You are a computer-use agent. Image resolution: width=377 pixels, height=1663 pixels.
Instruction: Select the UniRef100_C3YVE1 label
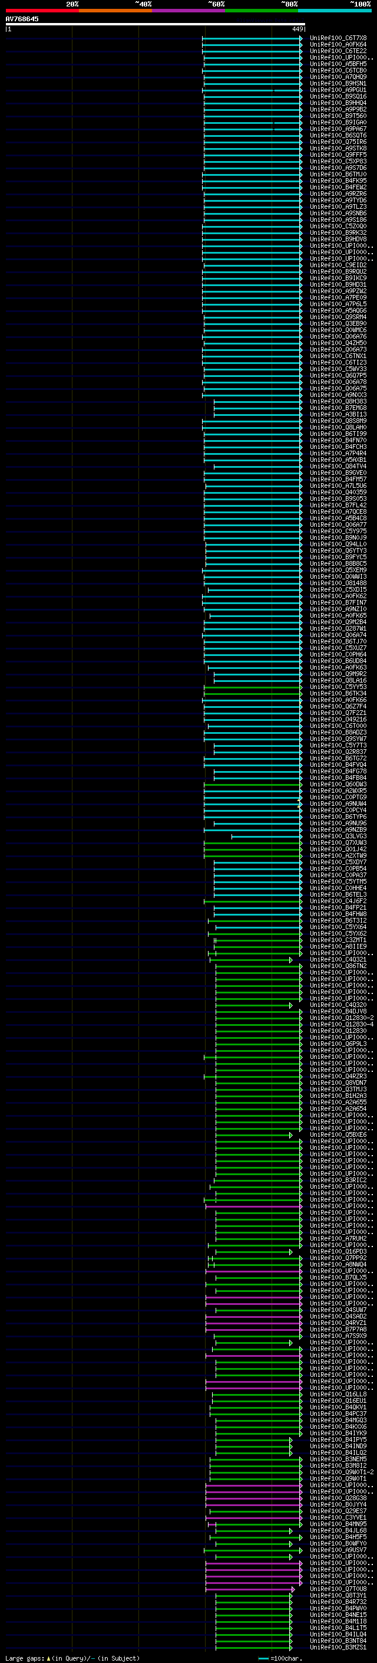click(x=338, y=1517)
